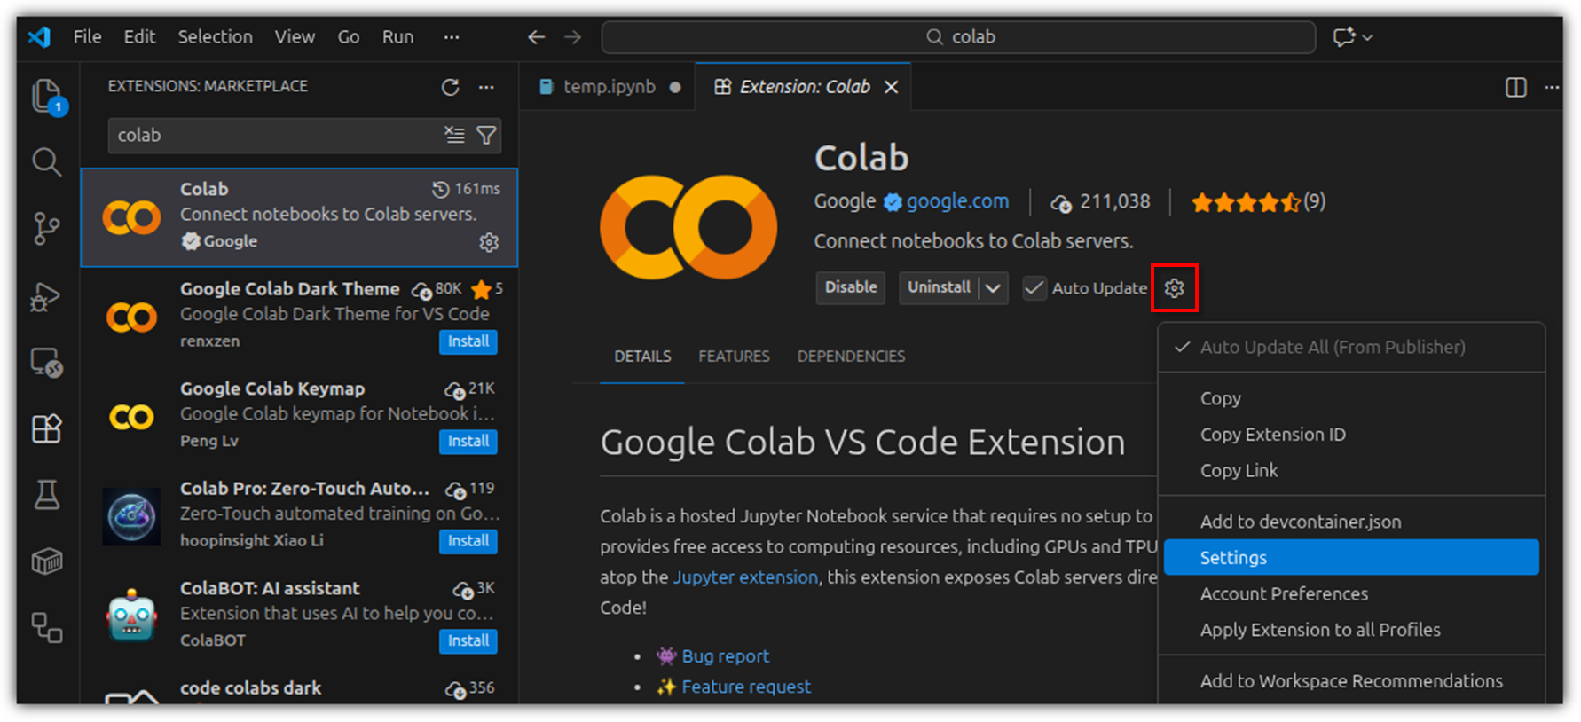Click the large Colab extension logo

click(688, 227)
